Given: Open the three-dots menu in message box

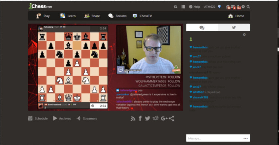Looking at the screenshot, I should click(246, 138).
